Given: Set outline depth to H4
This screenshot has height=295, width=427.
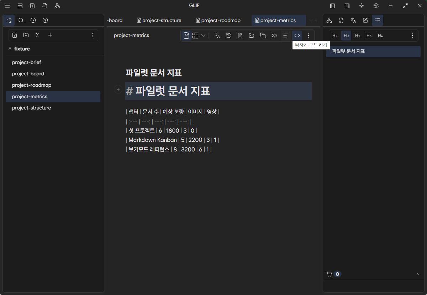Looking at the screenshot, I should [x=358, y=36].
